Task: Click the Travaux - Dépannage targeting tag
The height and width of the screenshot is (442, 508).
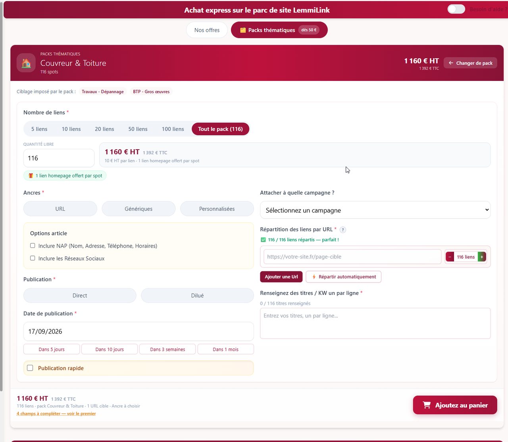Action: tap(102, 92)
